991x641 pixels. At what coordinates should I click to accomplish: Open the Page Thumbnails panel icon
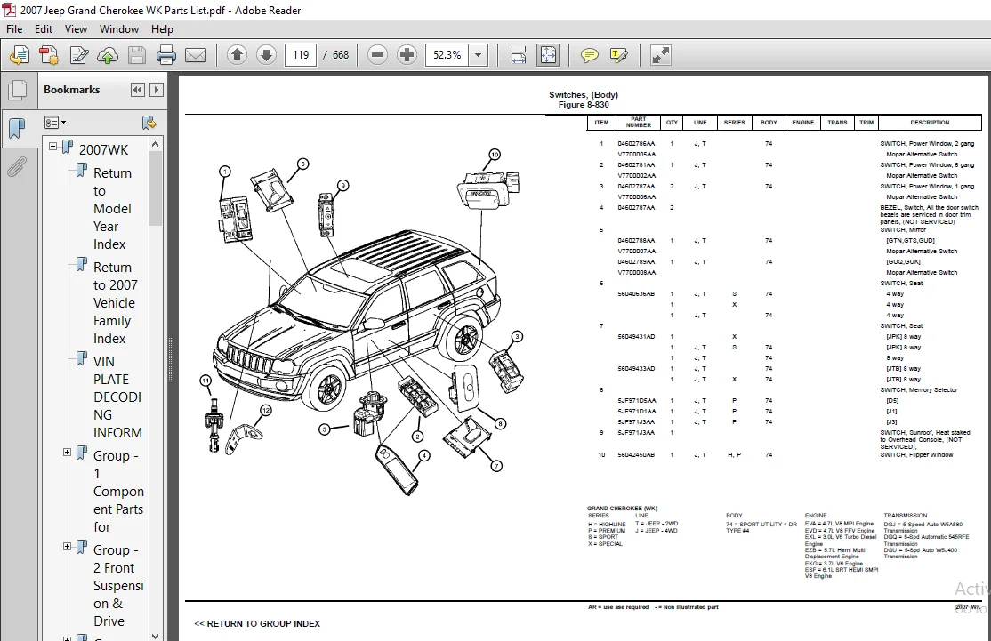click(18, 91)
